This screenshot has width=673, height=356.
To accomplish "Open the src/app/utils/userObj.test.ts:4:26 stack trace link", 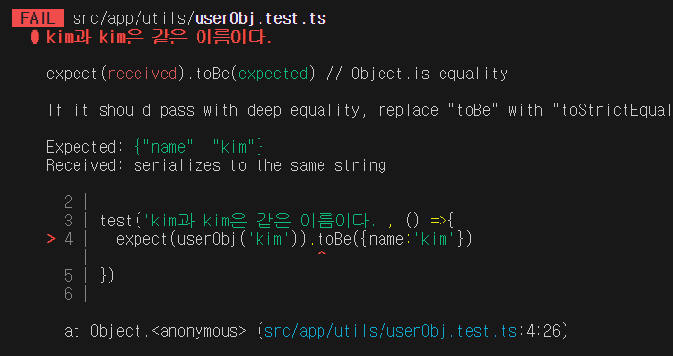I will coord(414,331).
